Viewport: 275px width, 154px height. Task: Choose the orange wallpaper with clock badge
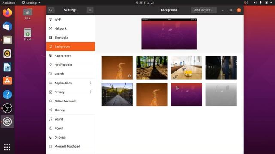tap(117, 68)
